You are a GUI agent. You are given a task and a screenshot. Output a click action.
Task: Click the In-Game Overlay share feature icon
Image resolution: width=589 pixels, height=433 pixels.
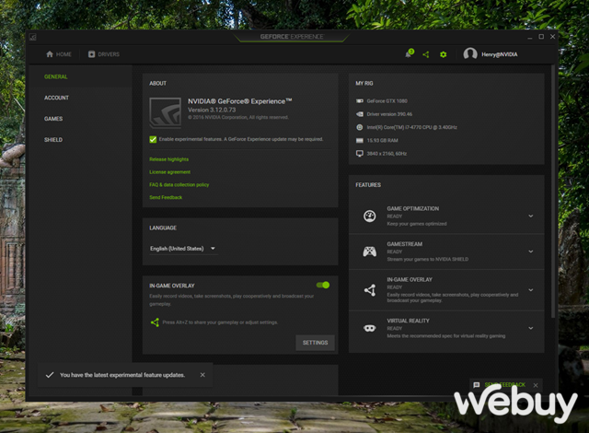pos(370,290)
